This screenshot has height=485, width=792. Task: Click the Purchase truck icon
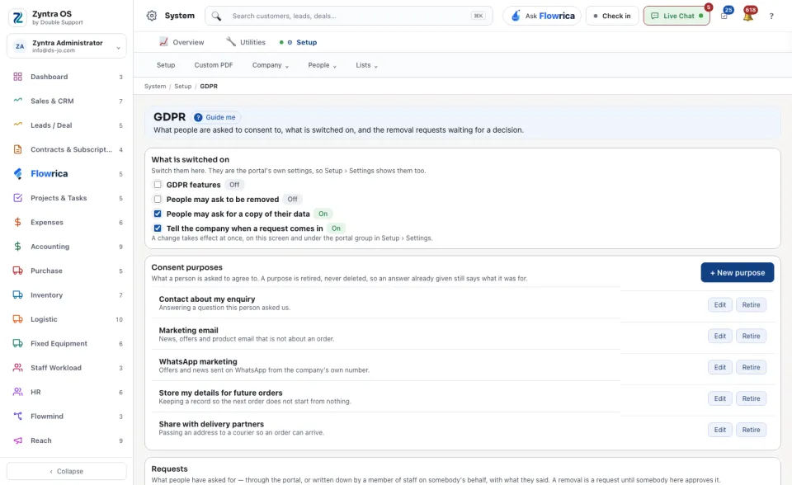click(x=17, y=271)
